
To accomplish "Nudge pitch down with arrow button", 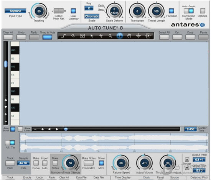I will [187, 168].
